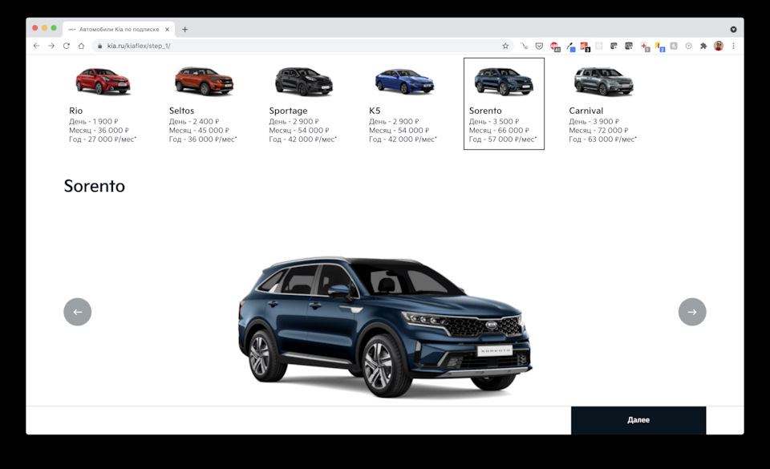Go back to the previous page
The height and width of the screenshot is (469, 770).
point(36,46)
